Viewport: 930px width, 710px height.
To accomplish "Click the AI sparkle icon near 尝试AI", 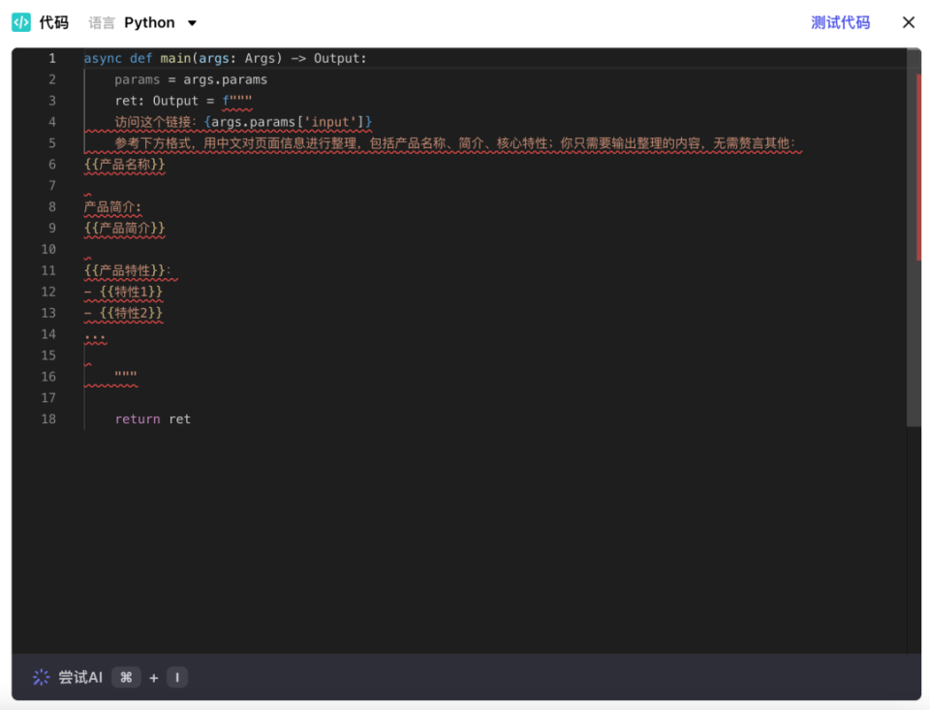I will 39,677.
